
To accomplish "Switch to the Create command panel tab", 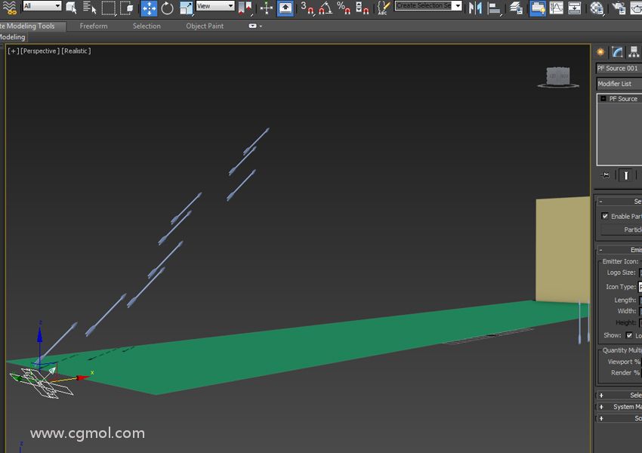I will pyautogui.click(x=600, y=52).
